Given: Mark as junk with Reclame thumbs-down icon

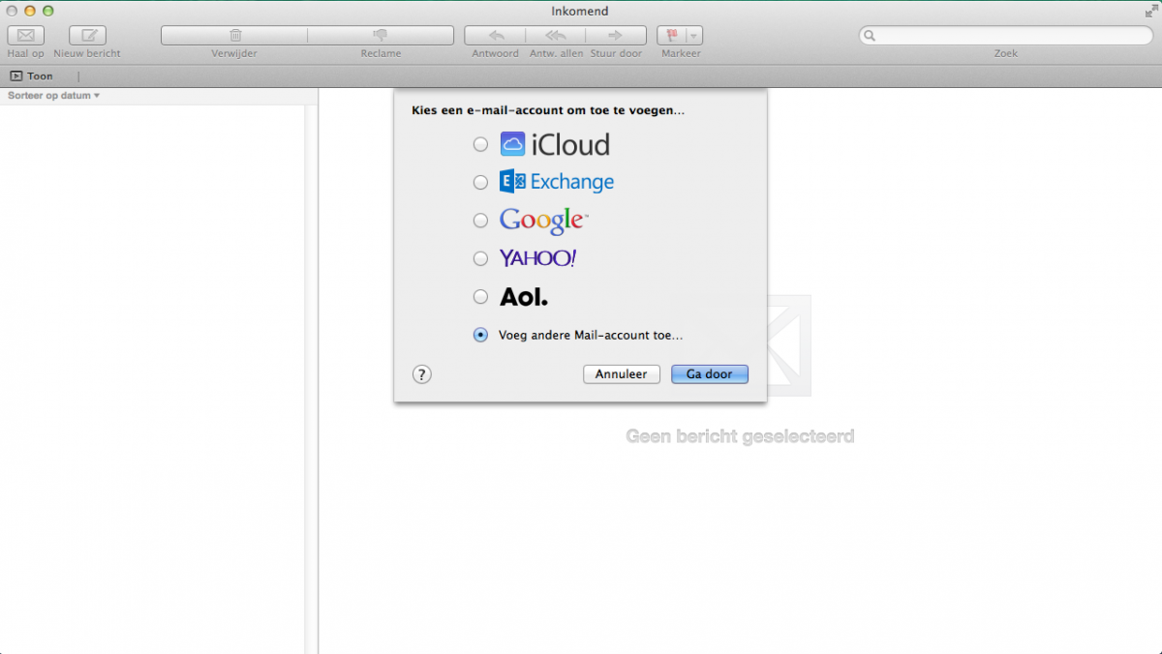Looking at the screenshot, I should click(x=381, y=36).
